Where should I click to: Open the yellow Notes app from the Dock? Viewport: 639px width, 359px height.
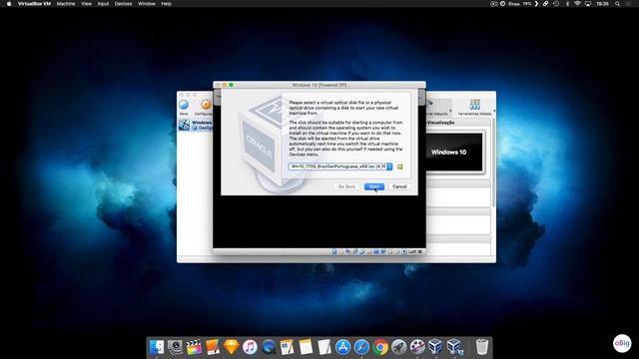pyautogui.click(x=306, y=347)
